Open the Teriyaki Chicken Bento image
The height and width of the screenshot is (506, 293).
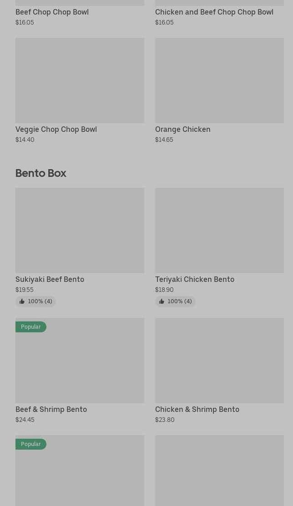coord(219,230)
